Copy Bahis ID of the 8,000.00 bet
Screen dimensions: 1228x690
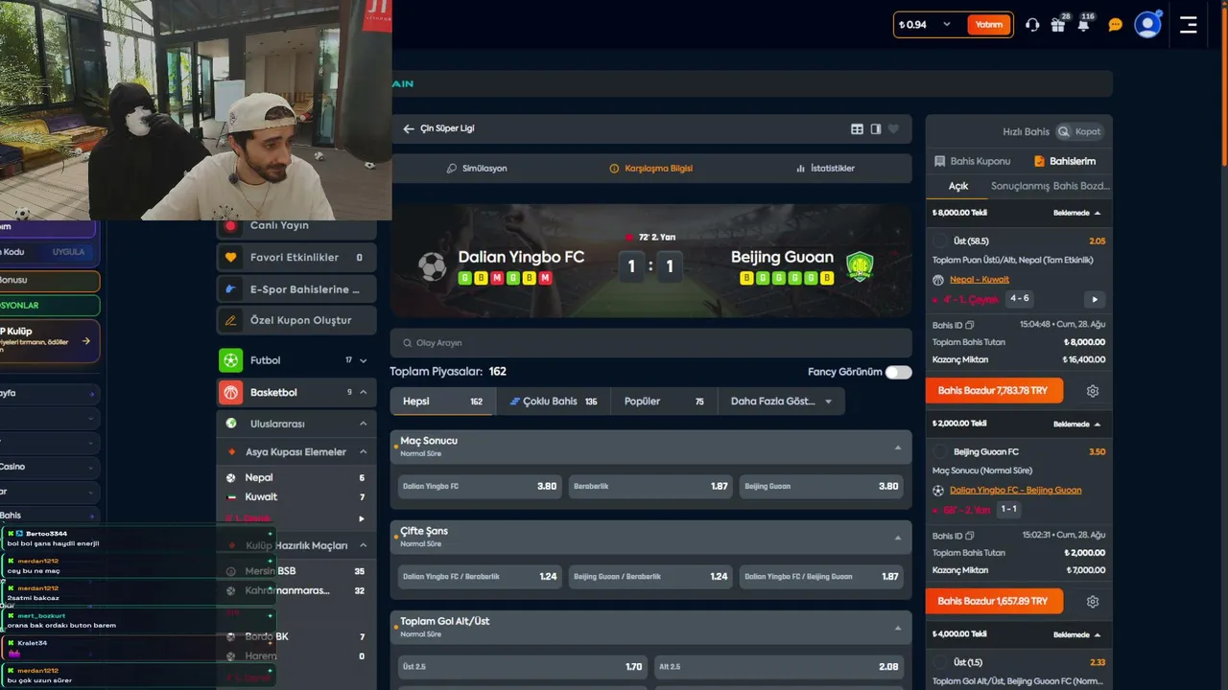coord(970,325)
